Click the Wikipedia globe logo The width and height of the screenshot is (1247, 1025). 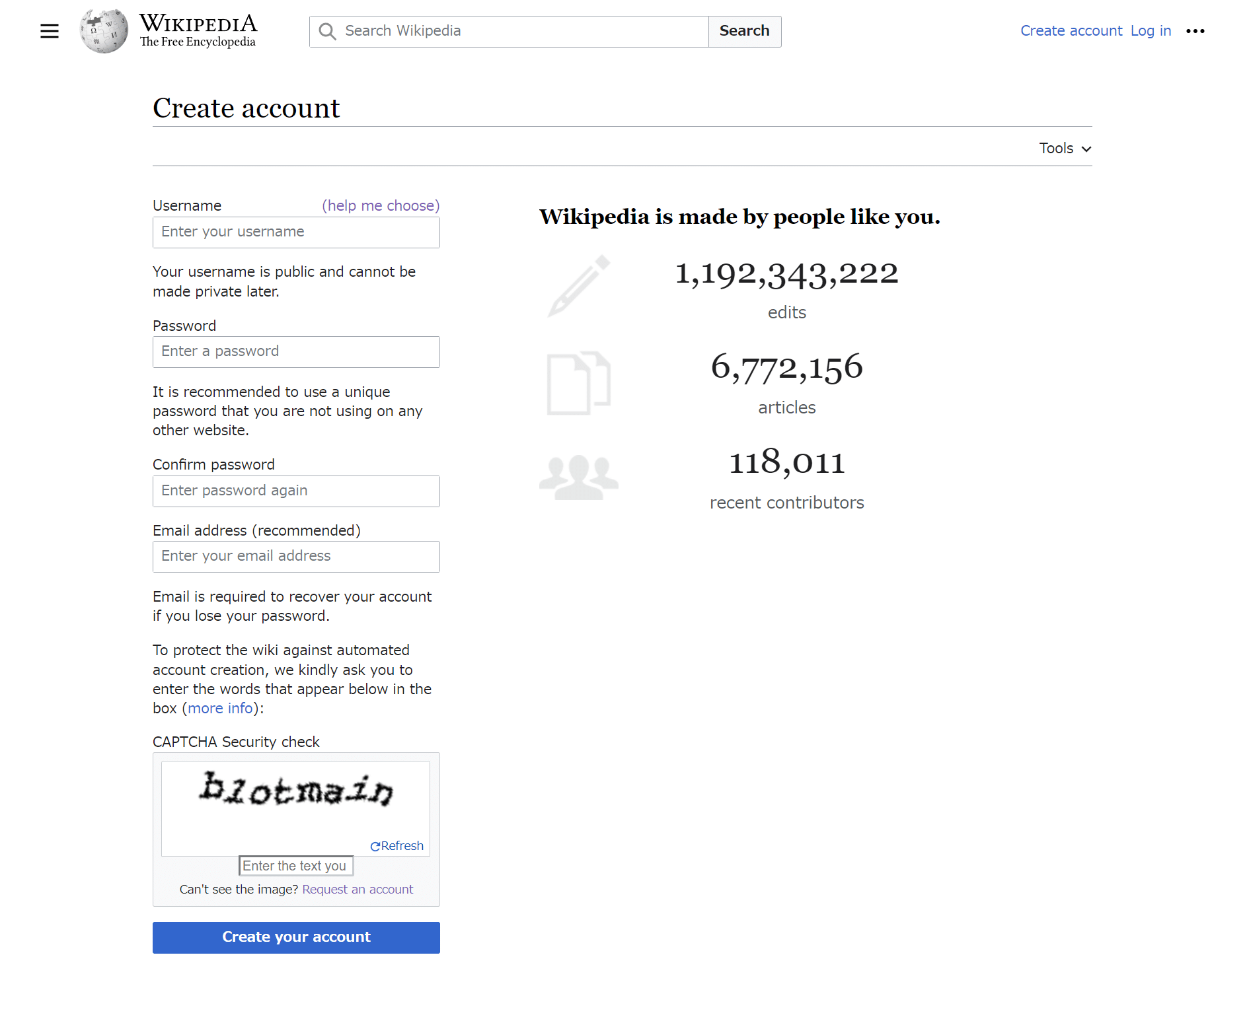pyautogui.click(x=102, y=30)
